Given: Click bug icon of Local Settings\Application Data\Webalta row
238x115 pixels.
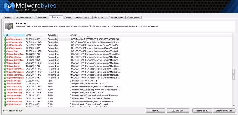Looking at the screenshot, I should coord(5,90).
